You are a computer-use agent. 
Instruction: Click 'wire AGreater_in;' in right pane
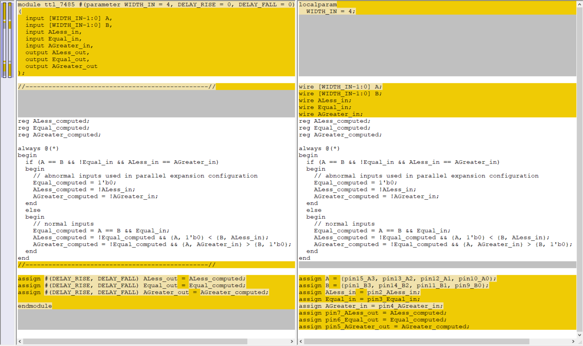(x=331, y=114)
